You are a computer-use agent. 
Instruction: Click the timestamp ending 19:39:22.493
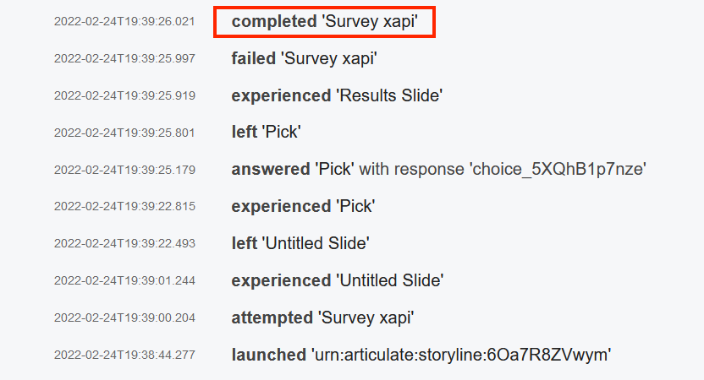coord(124,244)
